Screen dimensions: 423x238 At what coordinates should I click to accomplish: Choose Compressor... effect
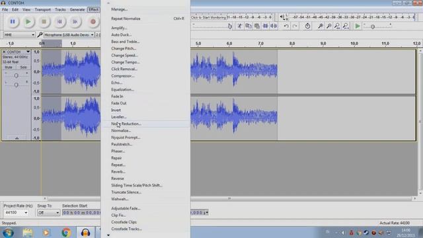coord(145,76)
